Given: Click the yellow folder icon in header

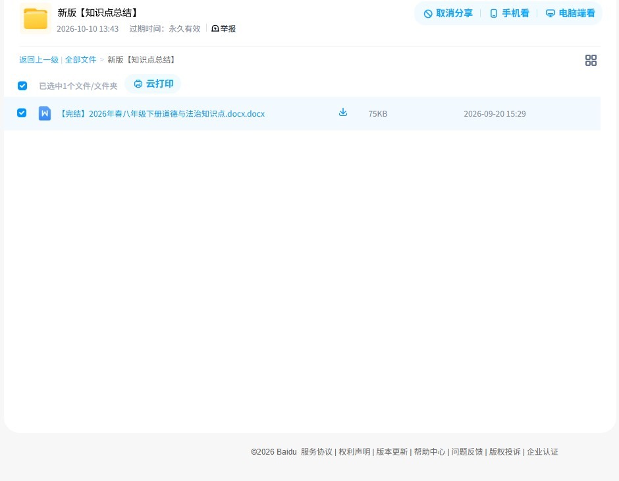Looking at the screenshot, I should (x=36, y=18).
